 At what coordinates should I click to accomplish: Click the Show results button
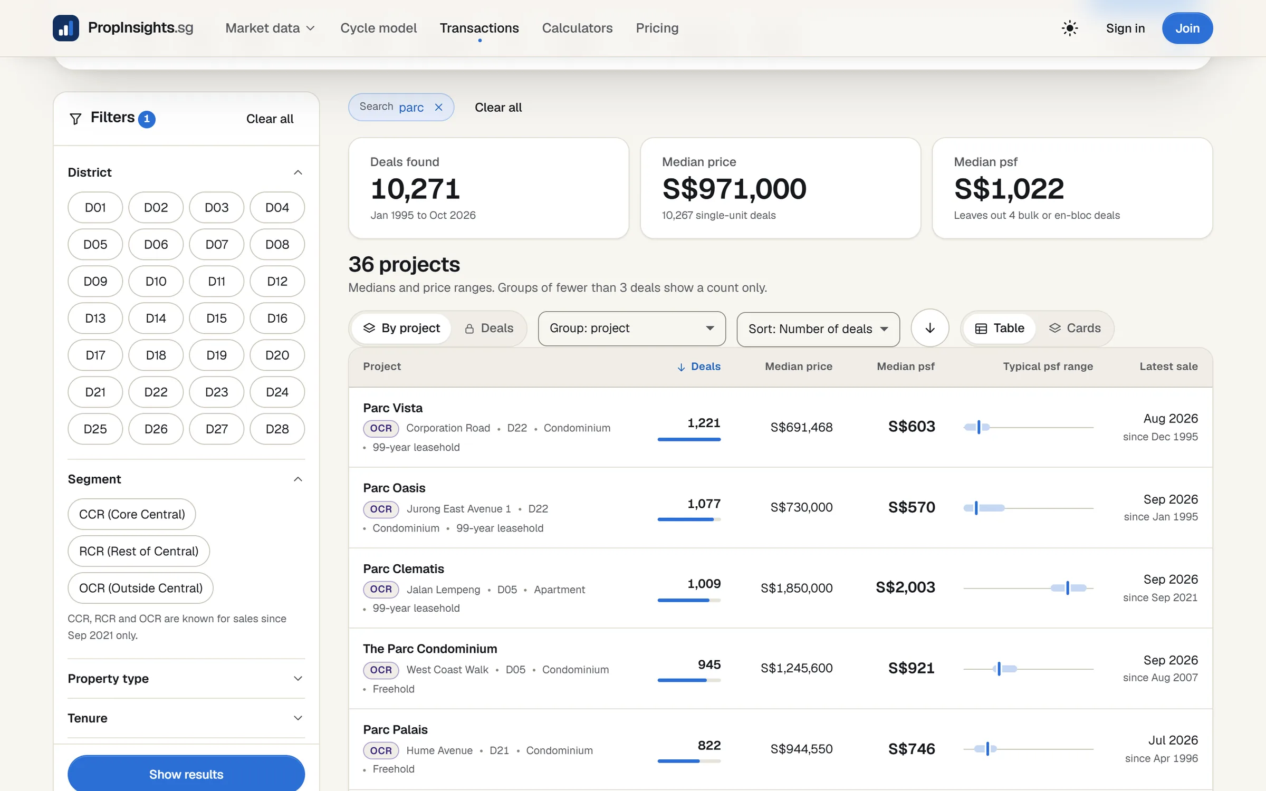pyautogui.click(x=186, y=774)
